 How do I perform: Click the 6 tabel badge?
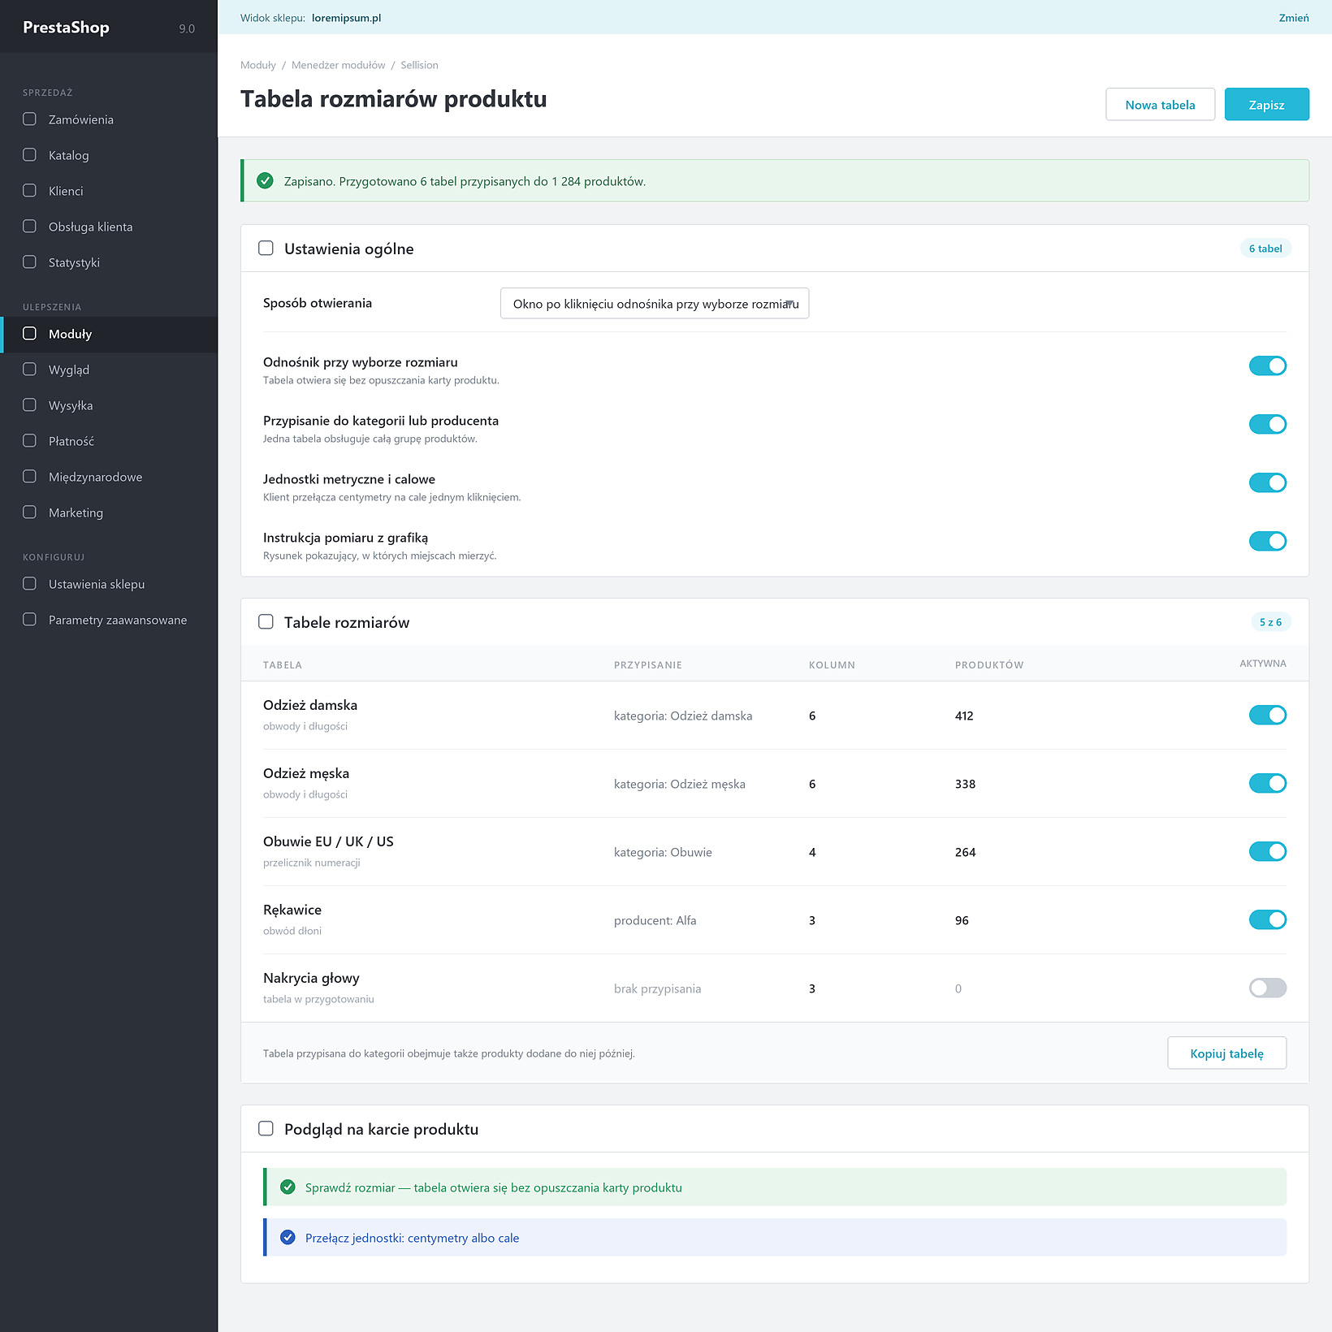coord(1265,249)
